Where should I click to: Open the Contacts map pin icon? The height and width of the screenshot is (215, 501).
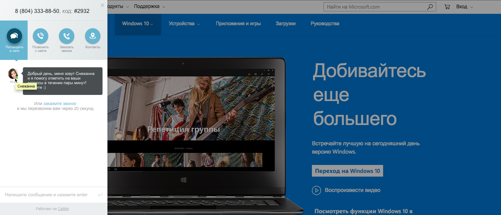[93, 36]
